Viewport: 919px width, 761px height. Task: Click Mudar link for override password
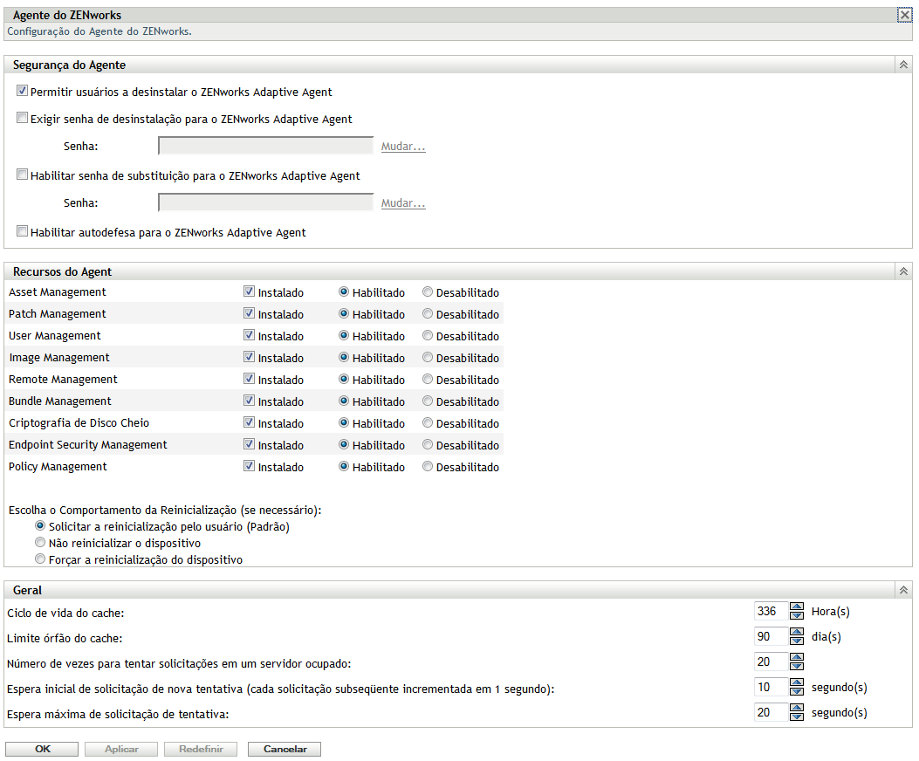pos(403,202)
